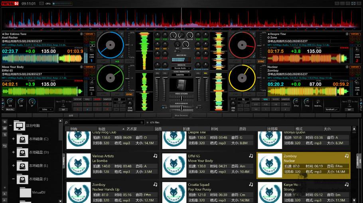Click the video crossfader slider
363x203 pixels.
(x=181, y=98)
